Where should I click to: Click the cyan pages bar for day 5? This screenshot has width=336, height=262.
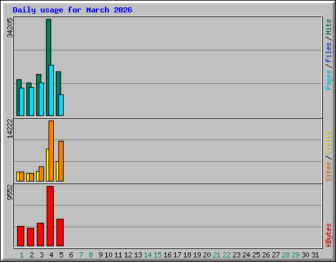point(61,105)
